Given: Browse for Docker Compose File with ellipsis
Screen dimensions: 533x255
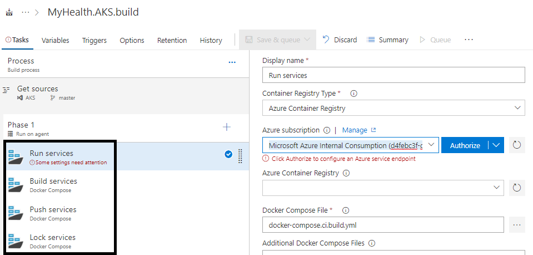Looking at the screenshot, I should tap(517, 225).
